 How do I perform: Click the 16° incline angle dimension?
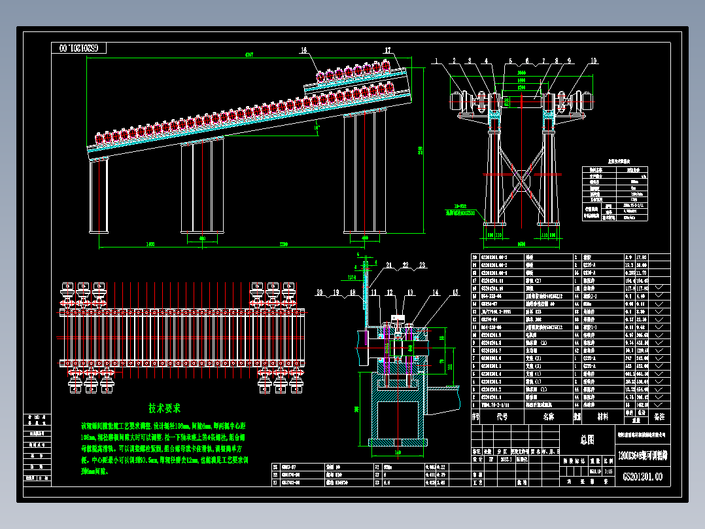tap(317, 128)
